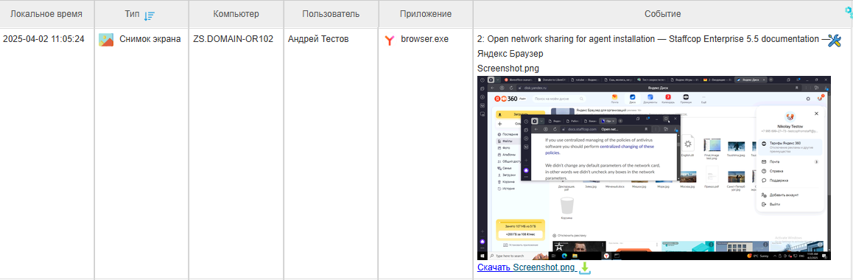This screenshot has width=853, height=280.
Task: Click the green download arrow icon
Action: (584, 267)
